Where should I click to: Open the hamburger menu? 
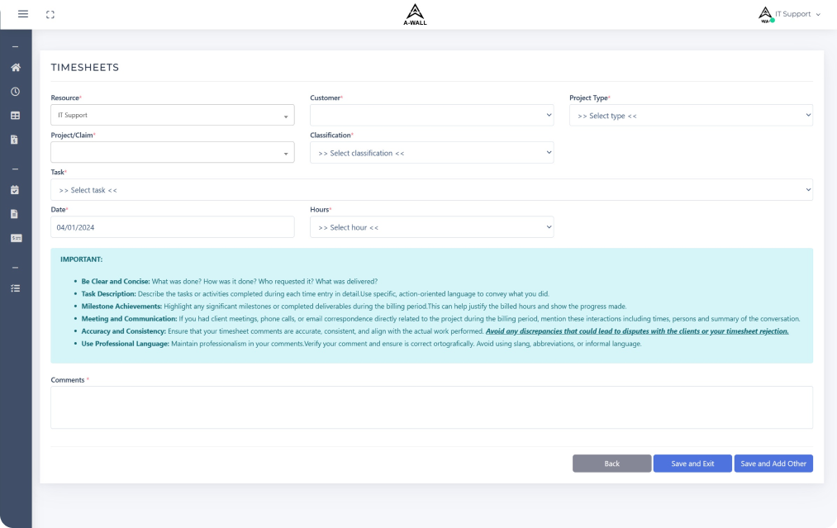pos(22,14)
